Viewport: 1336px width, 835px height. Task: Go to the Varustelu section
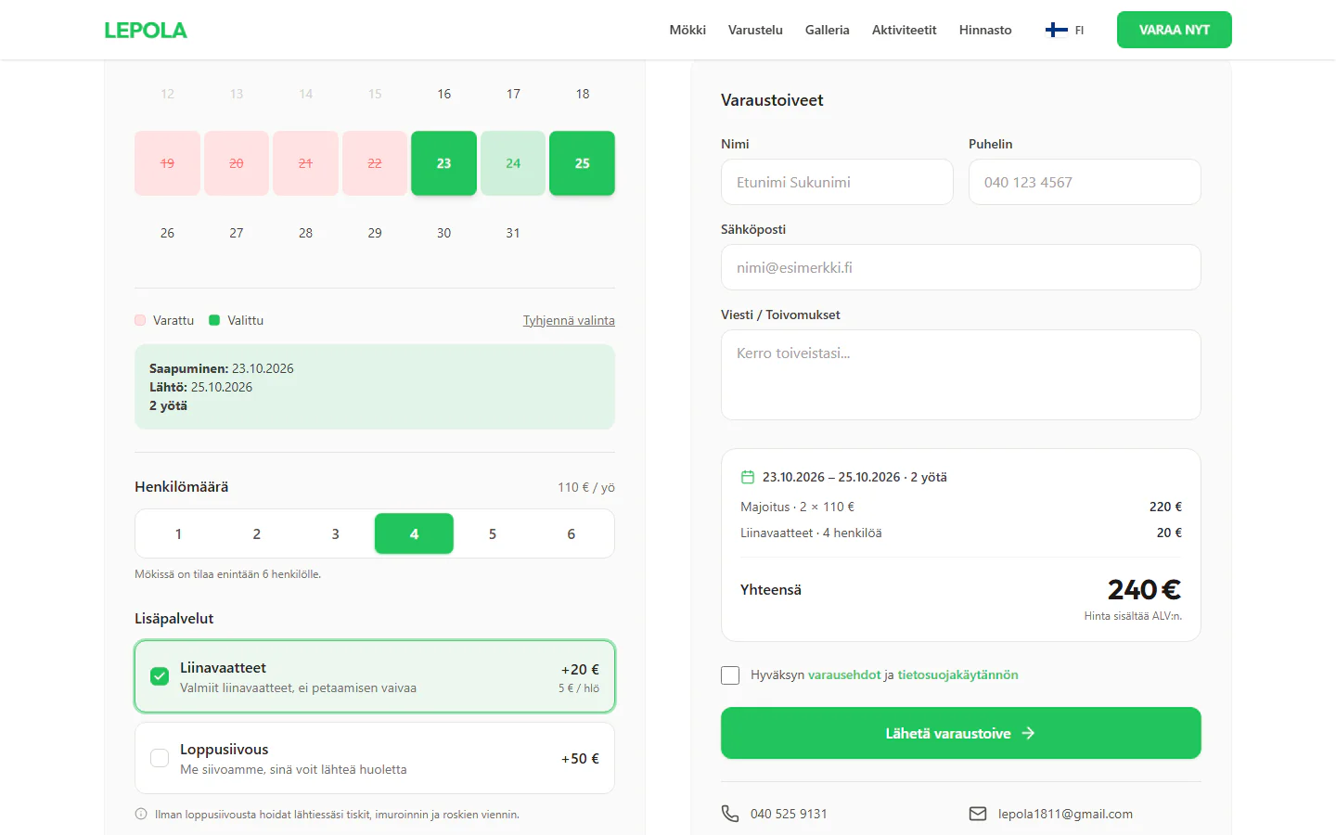pos(755,30)
